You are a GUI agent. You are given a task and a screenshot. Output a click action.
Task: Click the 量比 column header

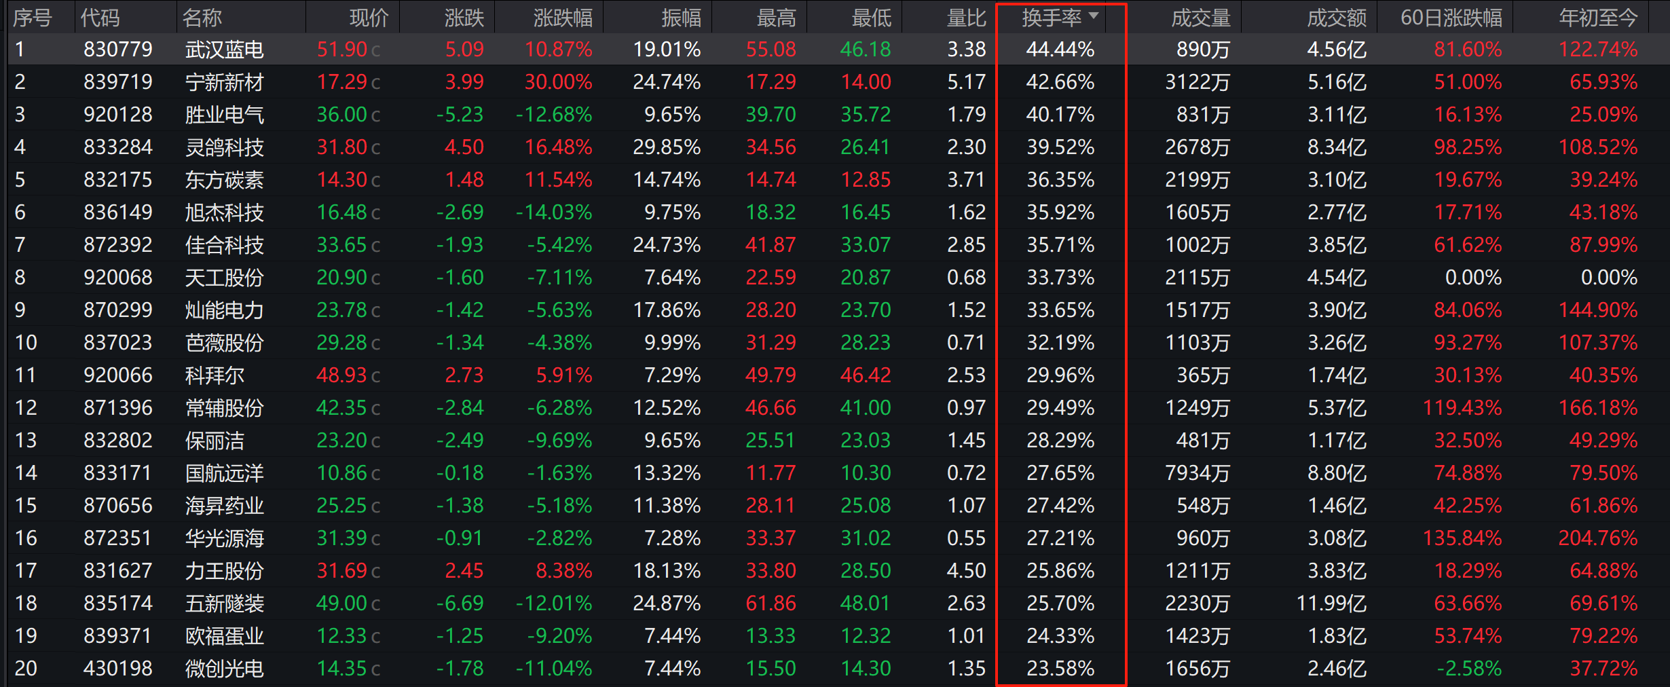coord(967,18)
